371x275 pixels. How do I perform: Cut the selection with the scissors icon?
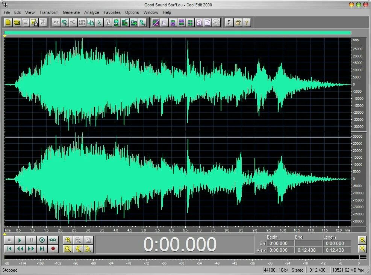98,23
